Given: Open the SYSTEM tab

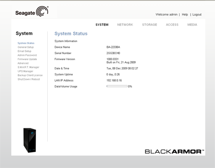Looking at the screenshot, I should [102, 25].
